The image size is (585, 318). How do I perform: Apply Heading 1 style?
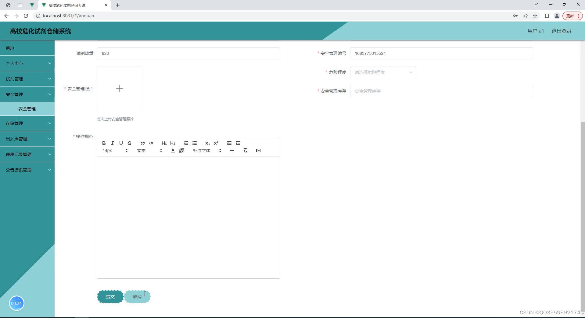click(164, 143)
